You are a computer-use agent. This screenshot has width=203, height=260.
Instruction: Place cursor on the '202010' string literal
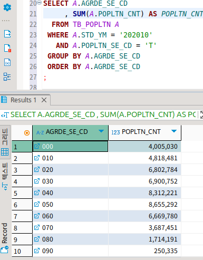136,35
